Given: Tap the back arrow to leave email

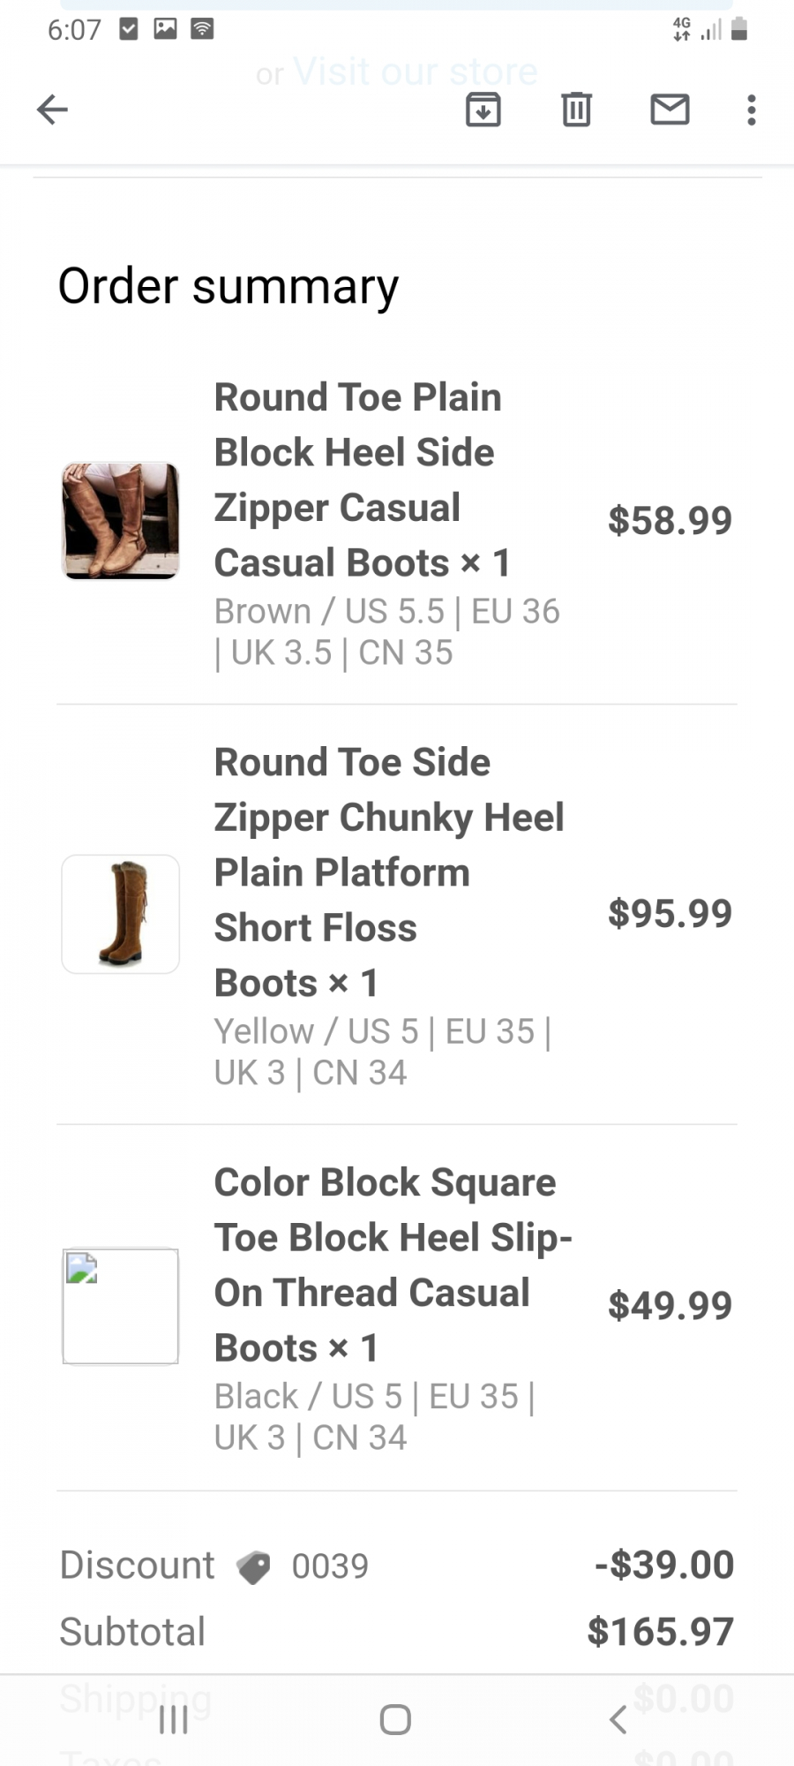Looking at the screenshot, I should tap(52, 109).
